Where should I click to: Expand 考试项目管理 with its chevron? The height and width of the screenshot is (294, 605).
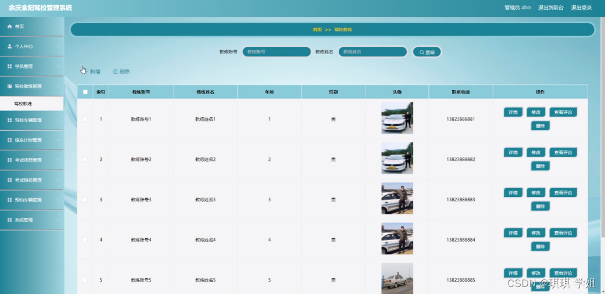(58, 160)
